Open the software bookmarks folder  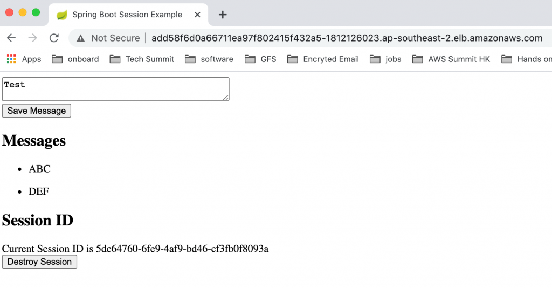click(209, 59)
